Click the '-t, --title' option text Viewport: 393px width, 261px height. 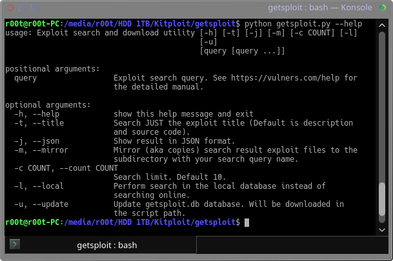(39, 123)
